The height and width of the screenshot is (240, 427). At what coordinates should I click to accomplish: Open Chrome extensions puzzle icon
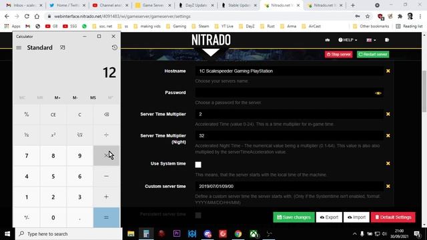click(400, 16)
